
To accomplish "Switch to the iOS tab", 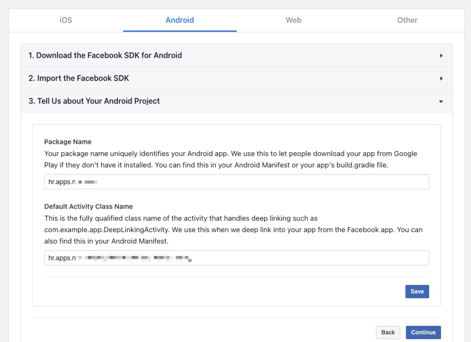I will click(x=66, y=20).
